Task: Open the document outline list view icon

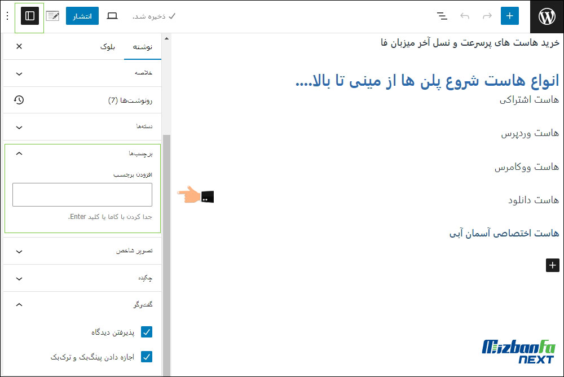Action: pos(442,16)
